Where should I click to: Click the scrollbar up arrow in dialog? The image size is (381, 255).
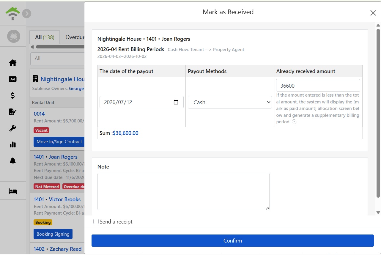click(378, 25)
